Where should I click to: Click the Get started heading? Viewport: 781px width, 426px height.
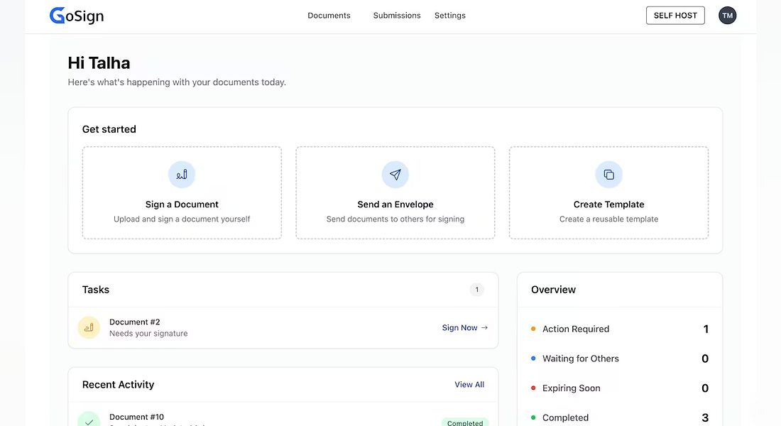(x=109, y=129)
